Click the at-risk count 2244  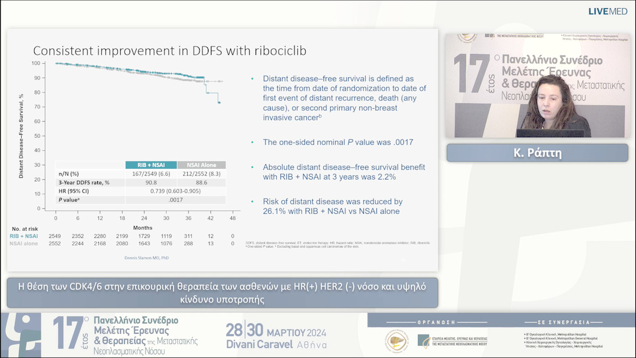78,244
